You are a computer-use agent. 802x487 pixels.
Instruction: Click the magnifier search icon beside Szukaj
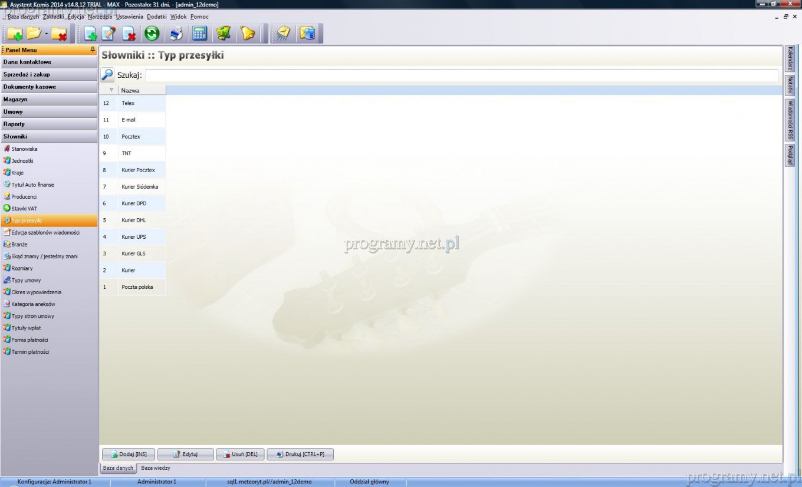pyautogui.click(x=107, y=75)
